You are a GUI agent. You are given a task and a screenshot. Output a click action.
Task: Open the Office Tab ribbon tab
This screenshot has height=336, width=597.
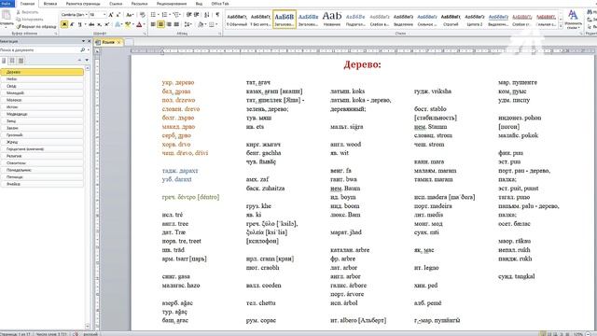click(220, 4)
